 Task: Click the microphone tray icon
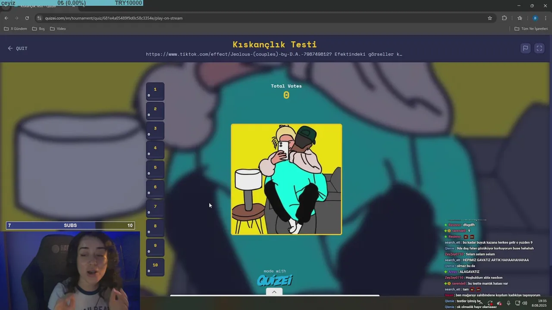(x=508, y=303)
